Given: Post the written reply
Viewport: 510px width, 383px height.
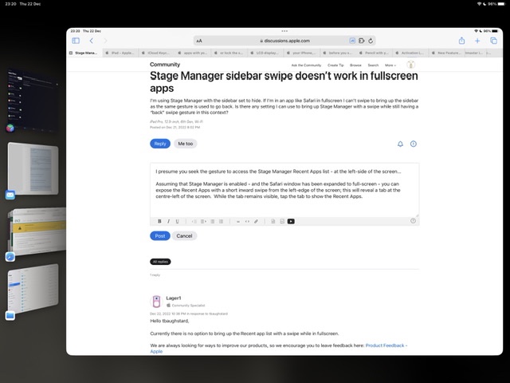Looking at the screenshot, I should click(x=160, y=236).
